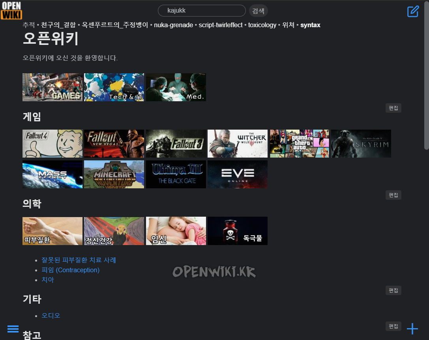Open the 위쳐 breadcrumb link
This screenshot has width=429, height=340.
coord(288,25)
